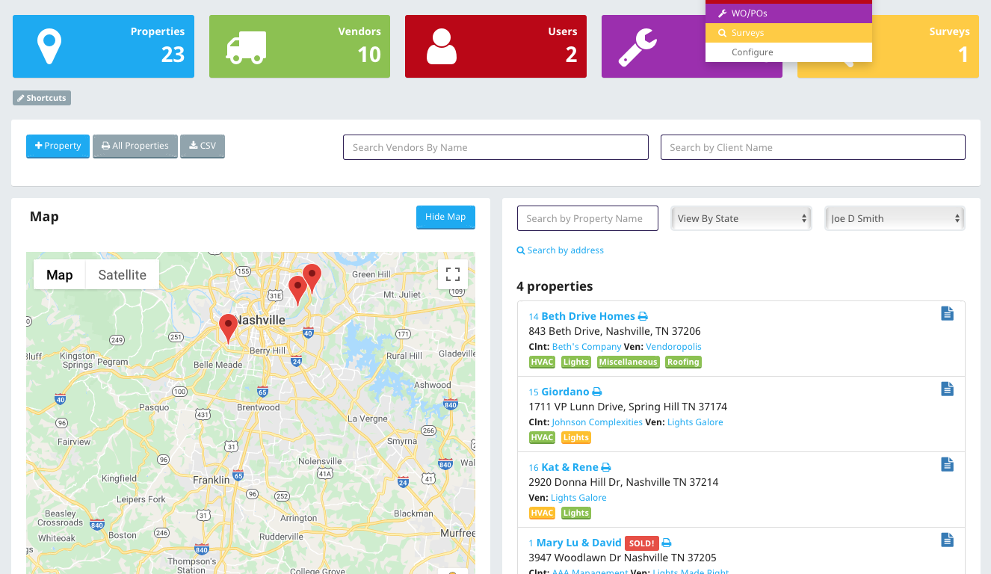Screen dimensions: 991x574
Task: Open document icon for Mary Lu & David
Action: click(947, 540)
